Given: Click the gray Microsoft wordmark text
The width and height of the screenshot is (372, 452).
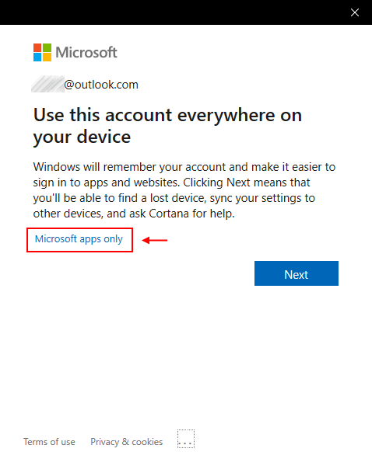Looking at the screenshot, I should point(86,53).
